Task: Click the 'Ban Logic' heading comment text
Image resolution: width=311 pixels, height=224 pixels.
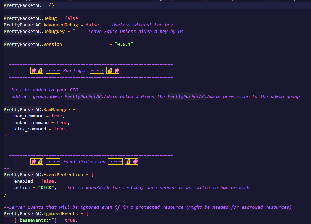Action: click(x=75, y=71)
